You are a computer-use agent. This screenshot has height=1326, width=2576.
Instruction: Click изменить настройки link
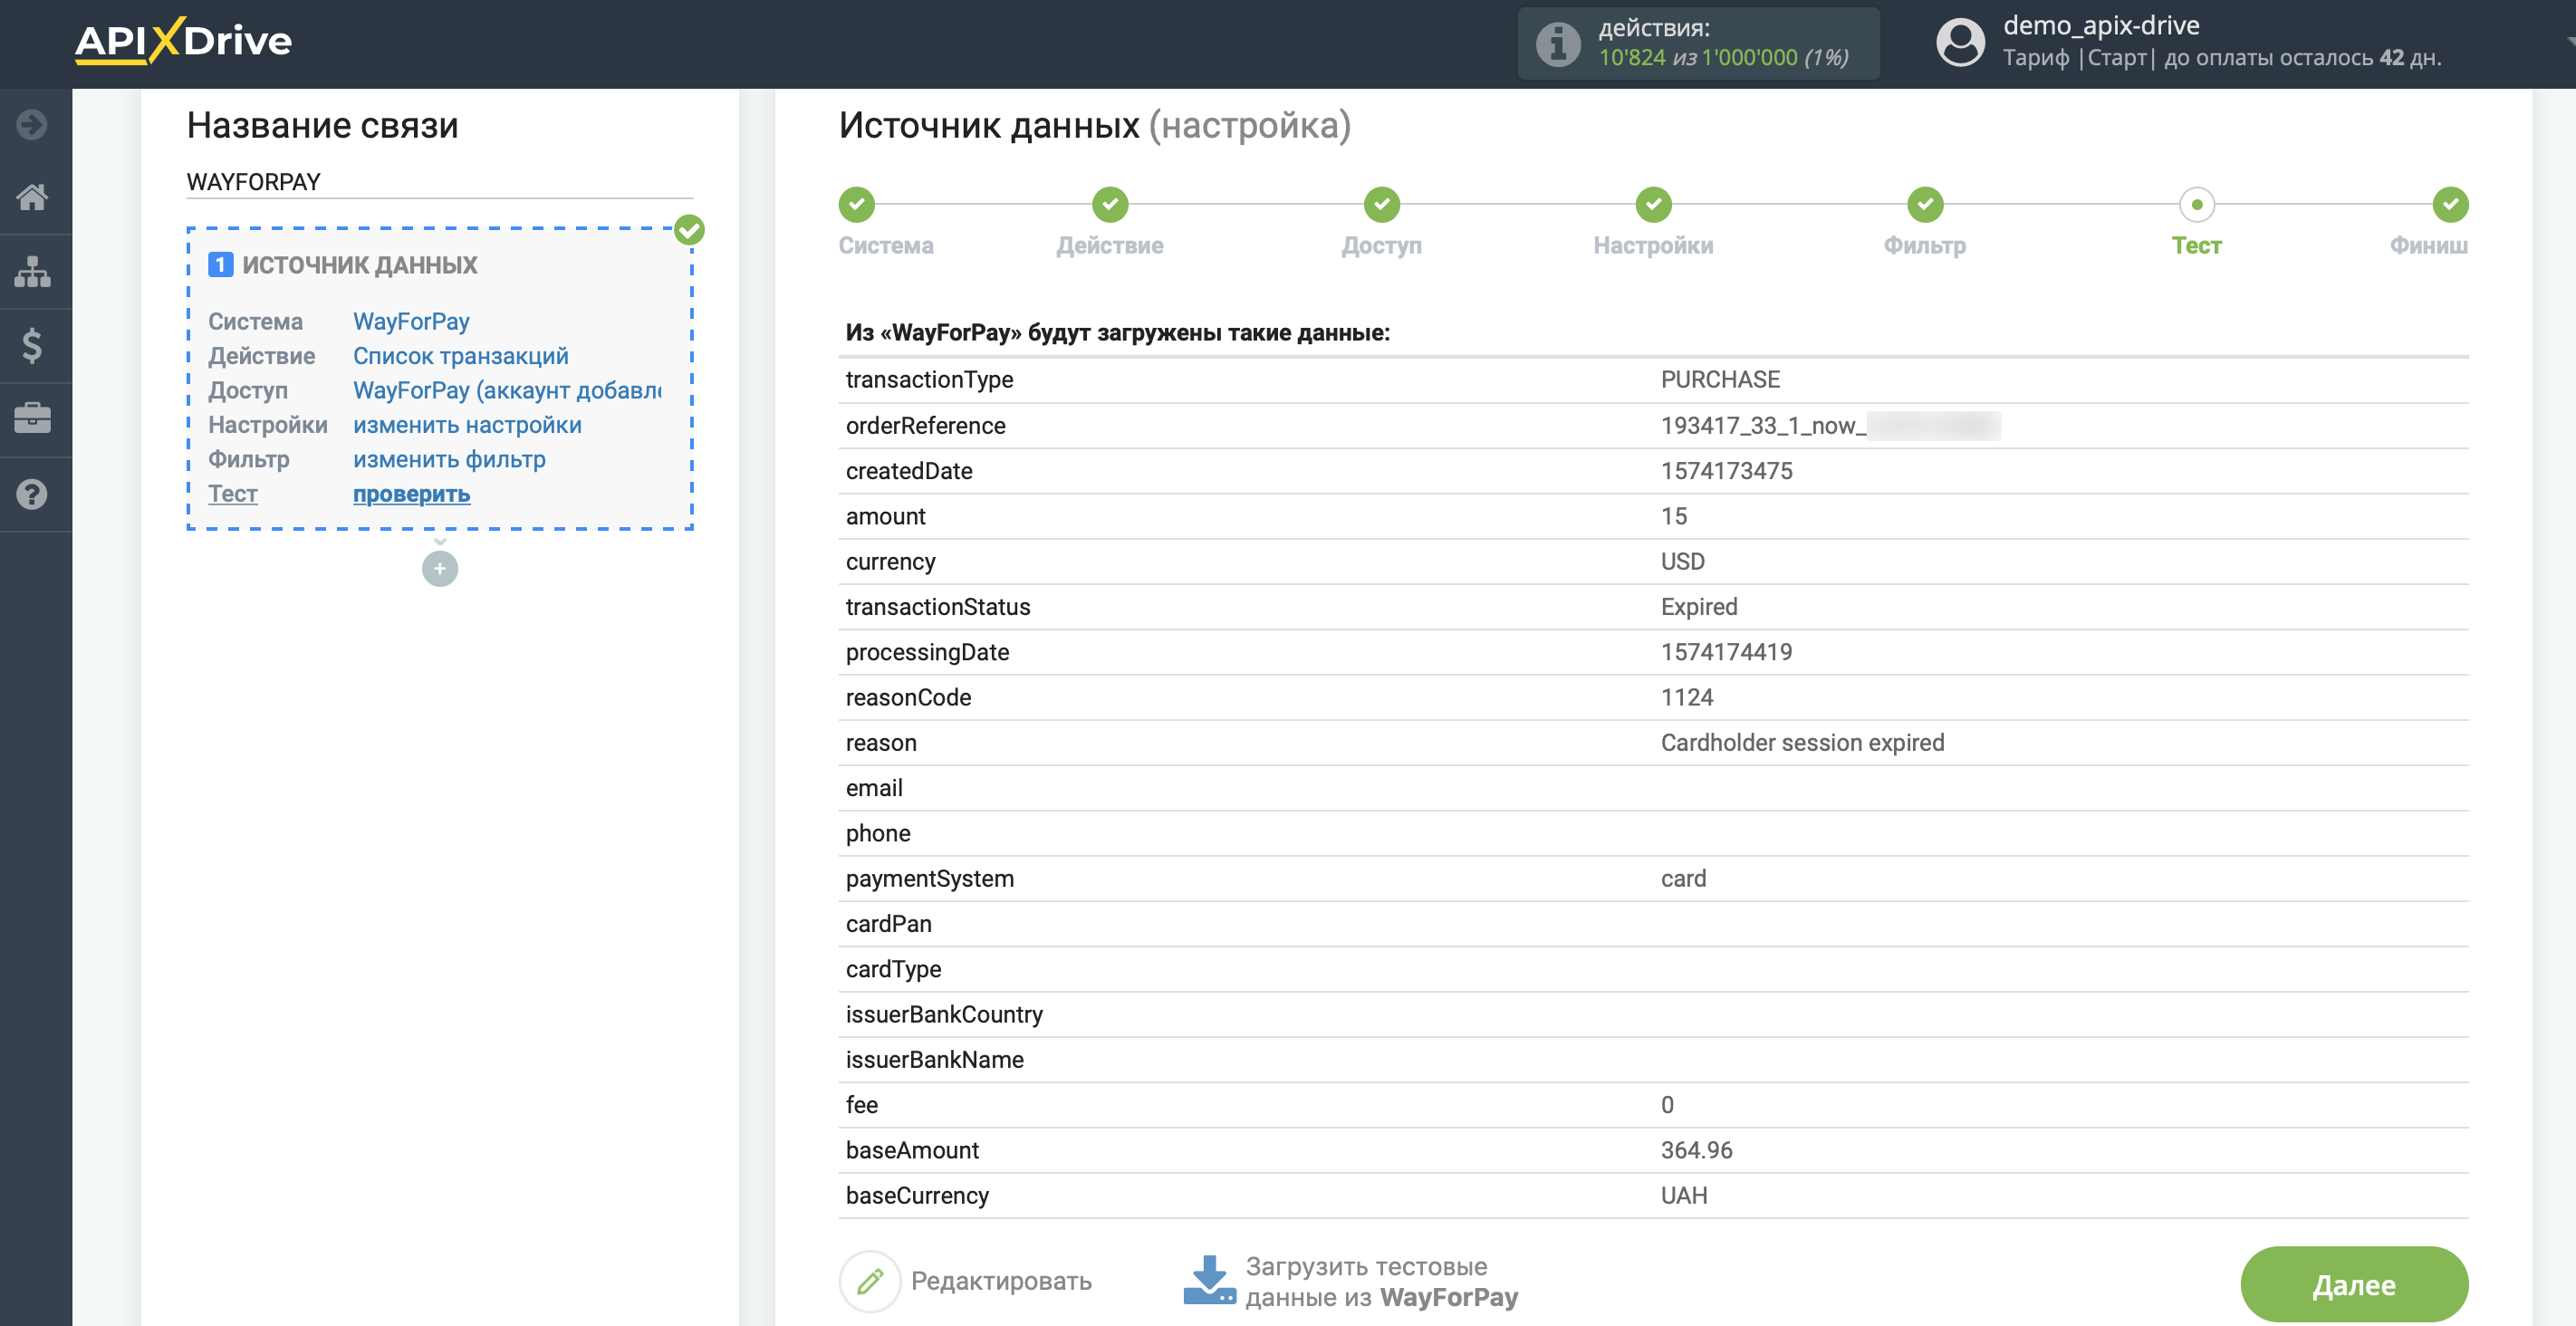467,425
